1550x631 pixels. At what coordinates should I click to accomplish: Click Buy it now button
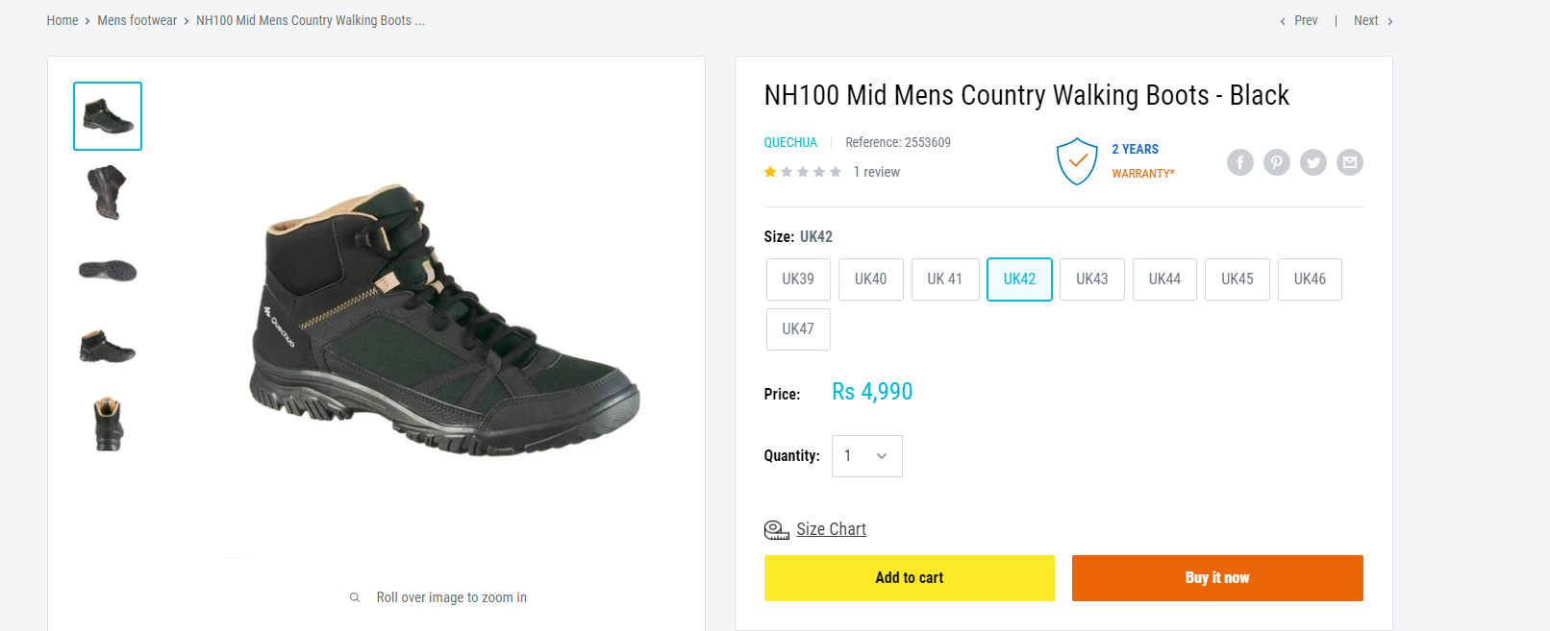1217,578
